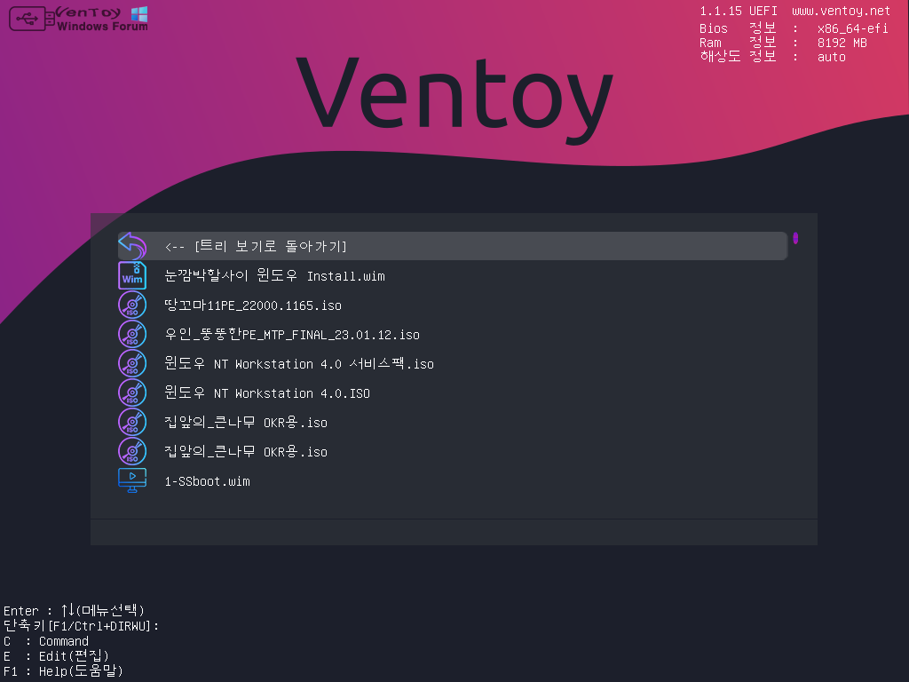Click the ISO disc icon beside 우인_뚱뚱한PE_MTP_FINAL

click(x=132, y=334)
